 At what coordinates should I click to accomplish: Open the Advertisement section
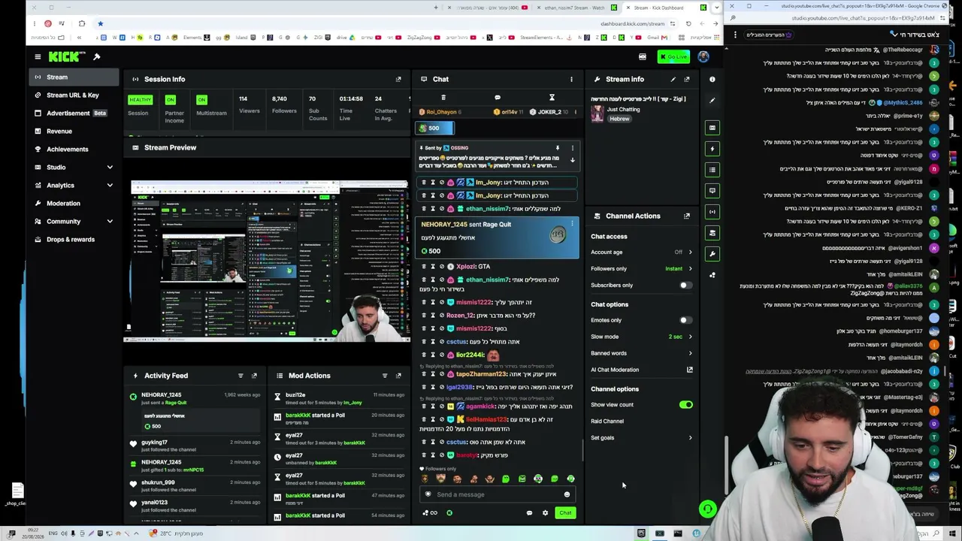[x=72, y=113]
